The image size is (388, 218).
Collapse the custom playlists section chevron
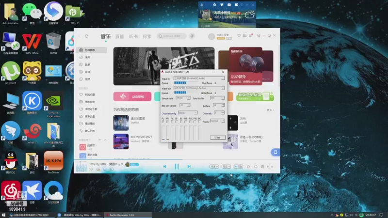(105, 140)
